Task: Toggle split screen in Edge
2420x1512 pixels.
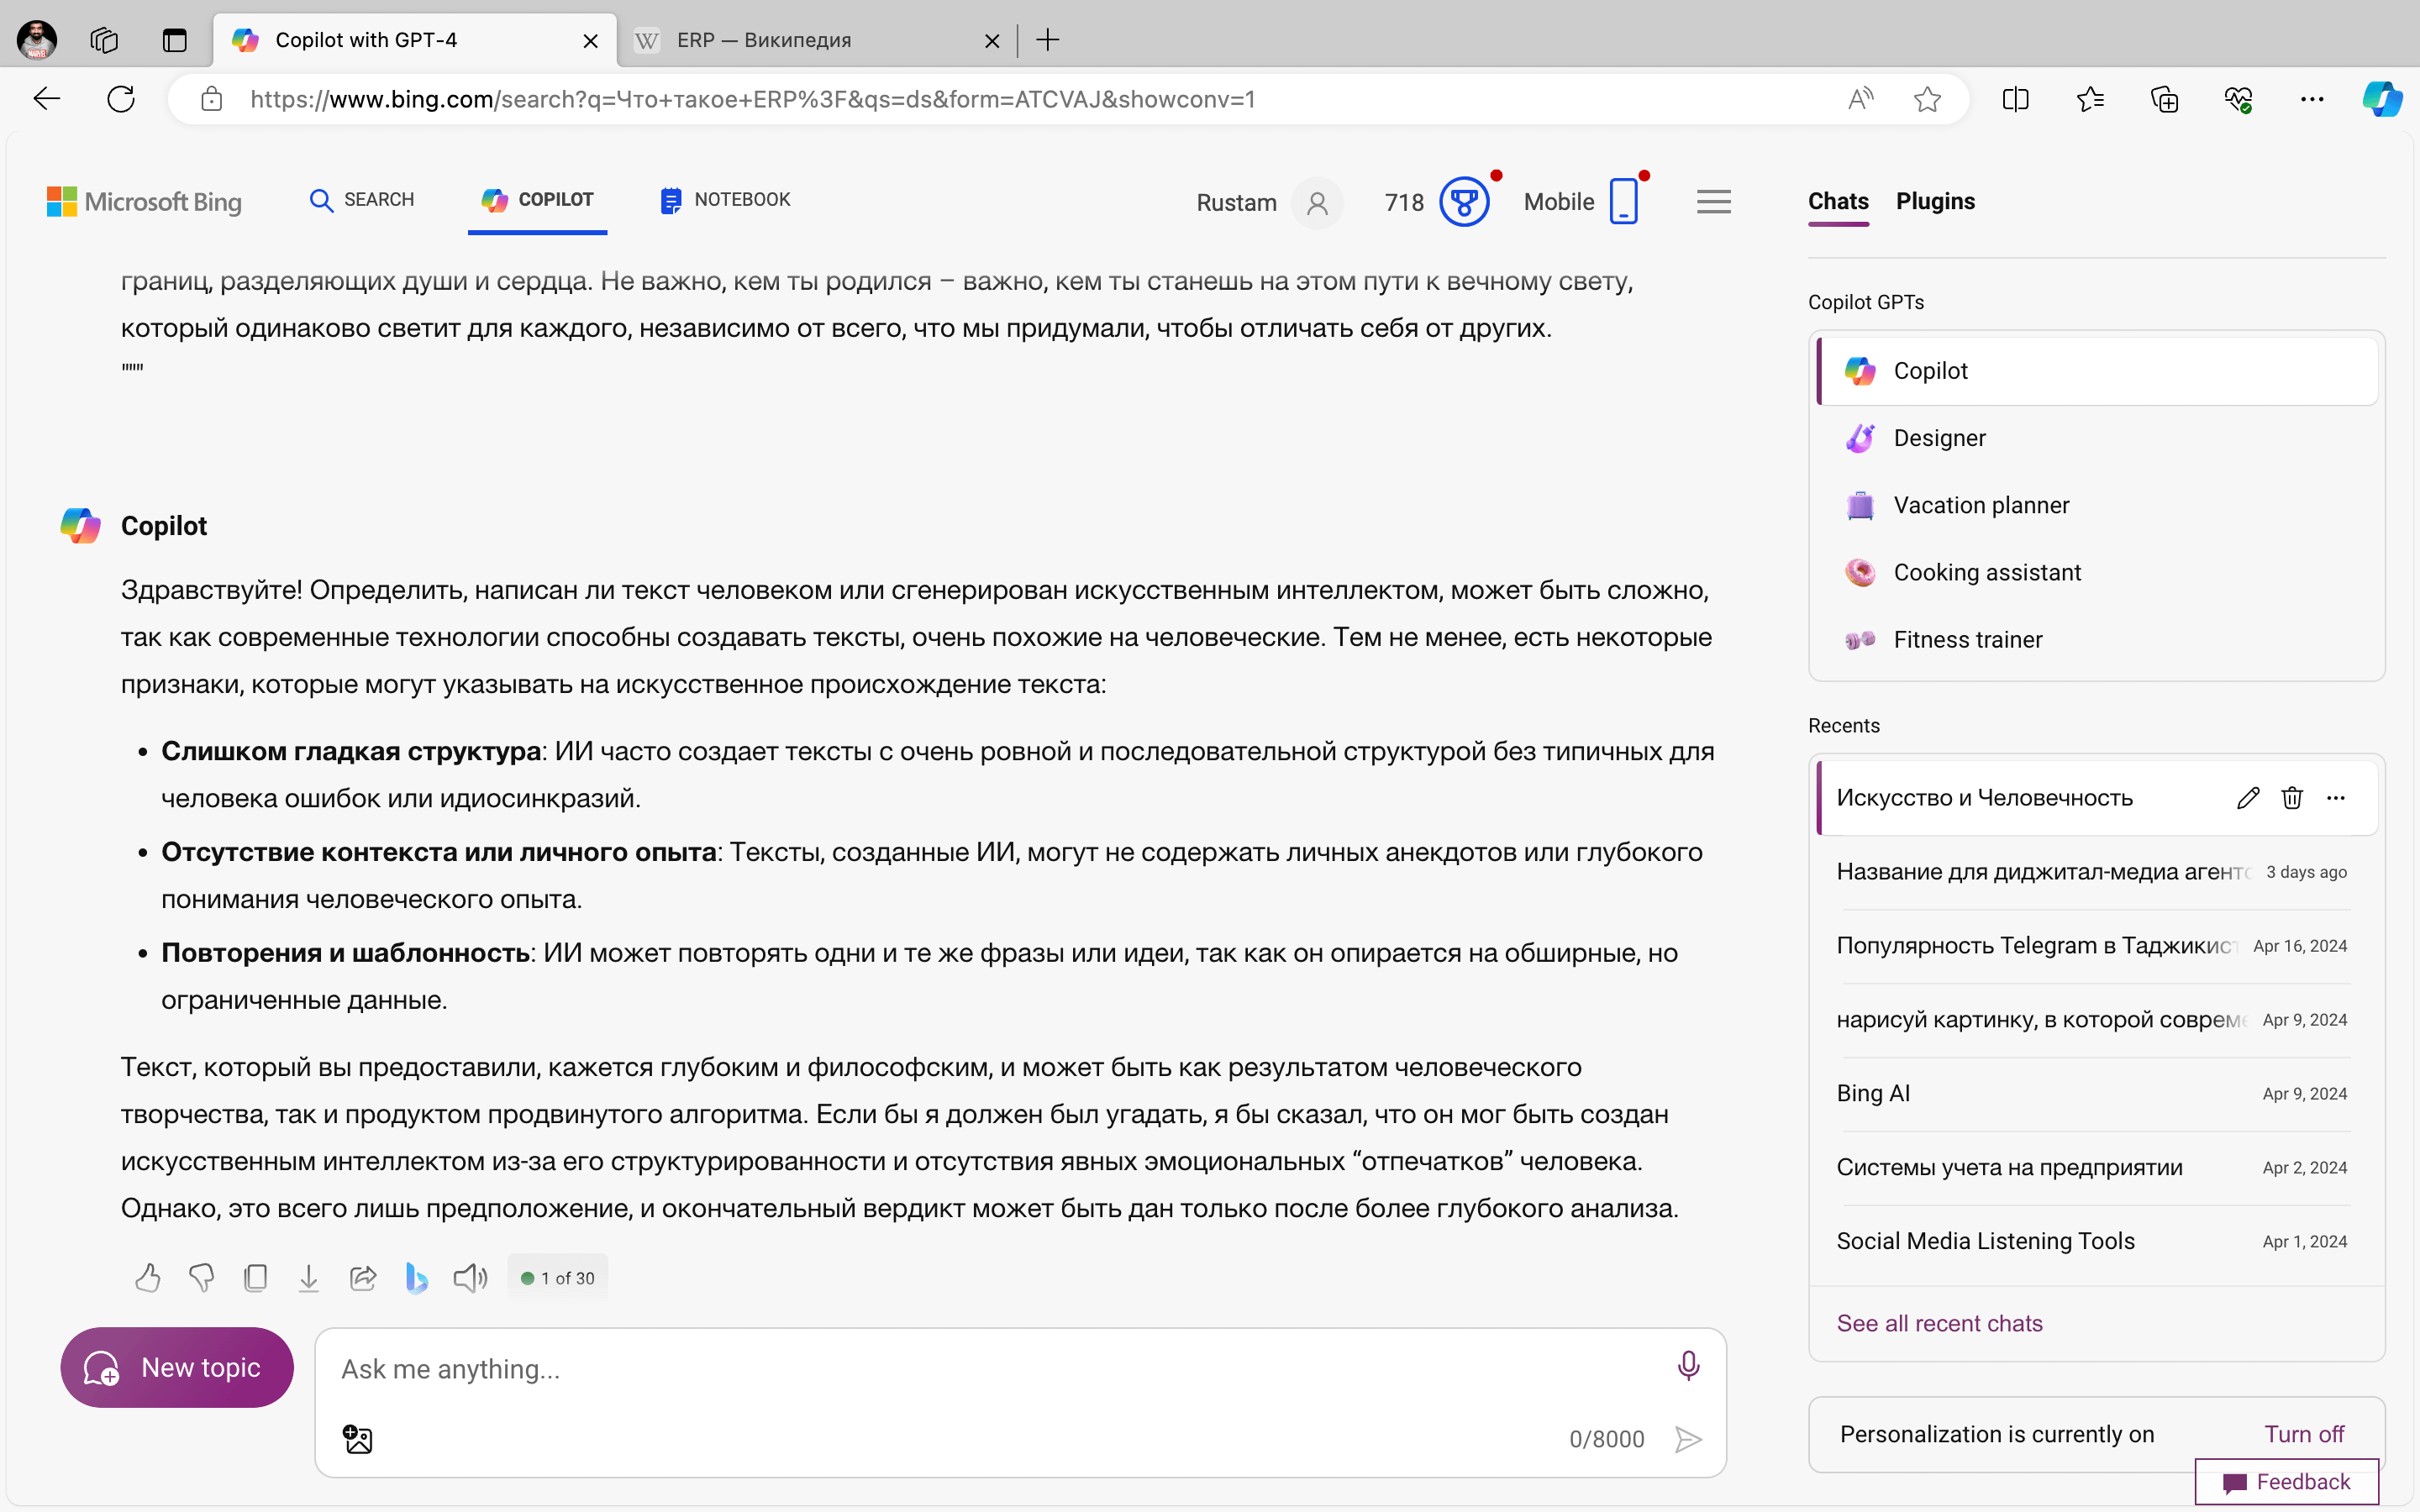Action: (2016, 99)
